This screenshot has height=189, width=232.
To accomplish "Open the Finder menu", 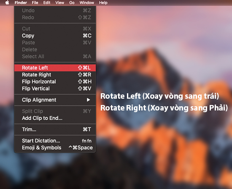I will click(21, 3).
